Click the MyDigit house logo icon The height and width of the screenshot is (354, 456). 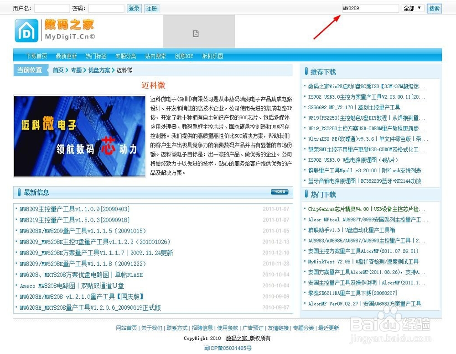point(26,31)
